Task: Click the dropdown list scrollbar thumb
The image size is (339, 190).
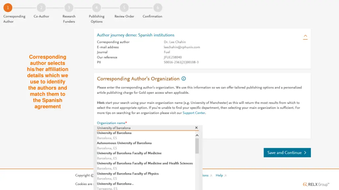Action: pos(197,146)
